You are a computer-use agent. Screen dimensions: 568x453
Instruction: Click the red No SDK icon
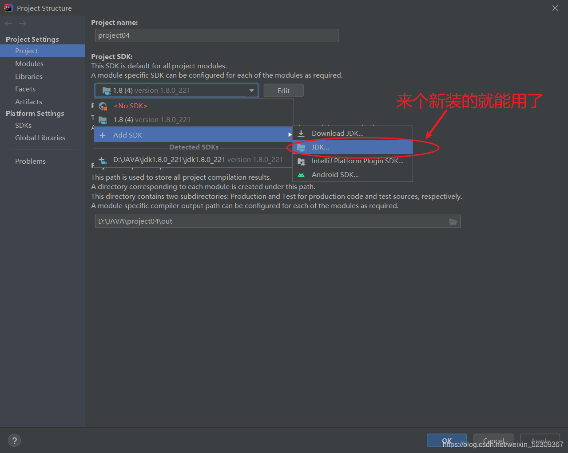click(103, 106)
